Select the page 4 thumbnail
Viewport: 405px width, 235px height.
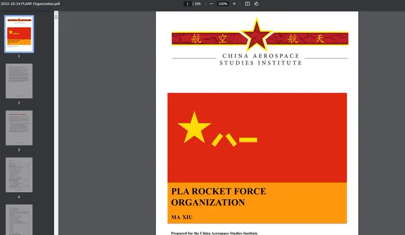tap(19, 175)
